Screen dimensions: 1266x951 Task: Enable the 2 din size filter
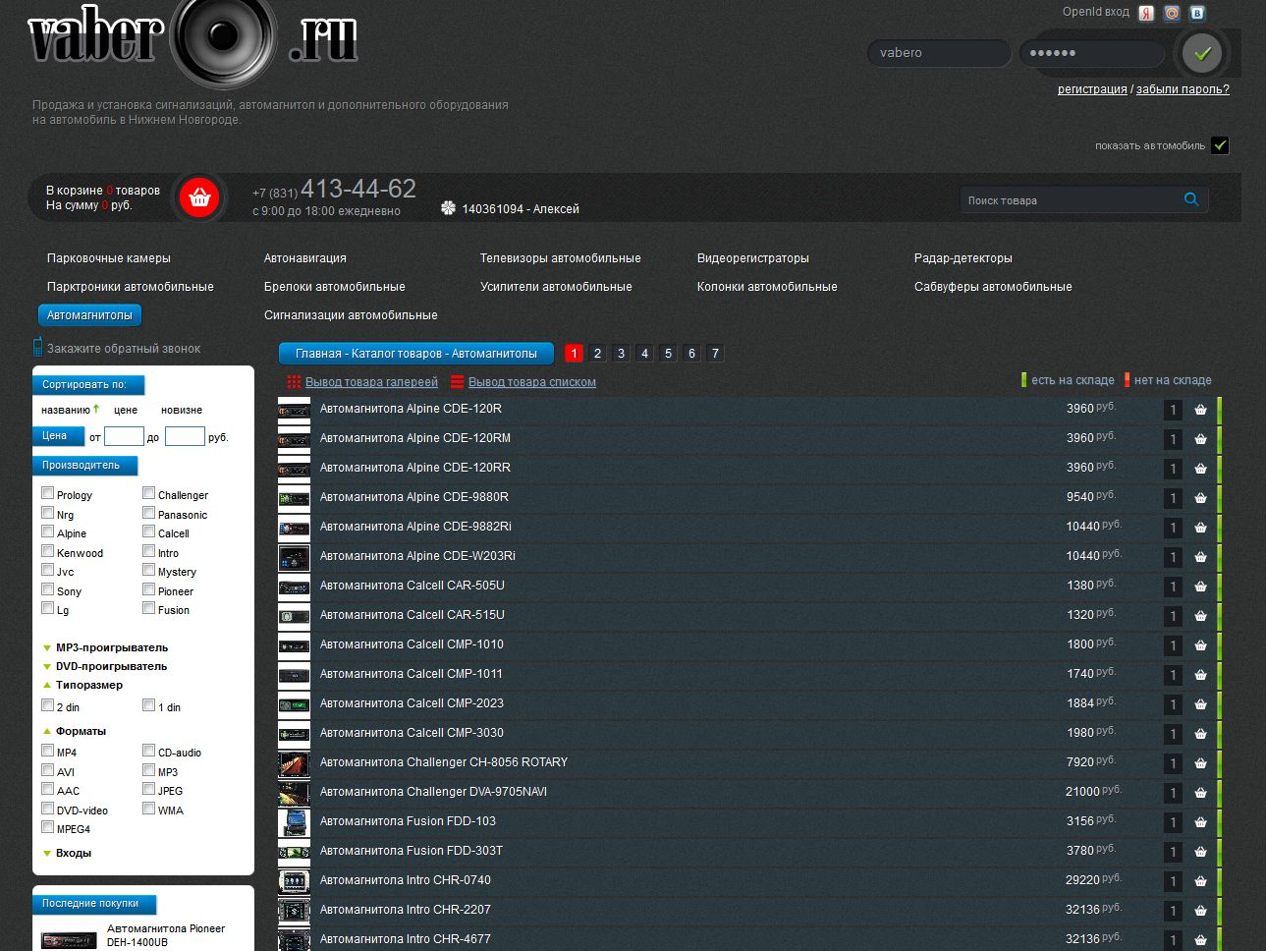[47, 705]
